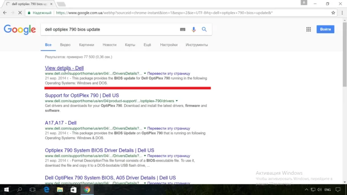
Task: Click the browser address bar URL
Action: click(x=164, y=13)
